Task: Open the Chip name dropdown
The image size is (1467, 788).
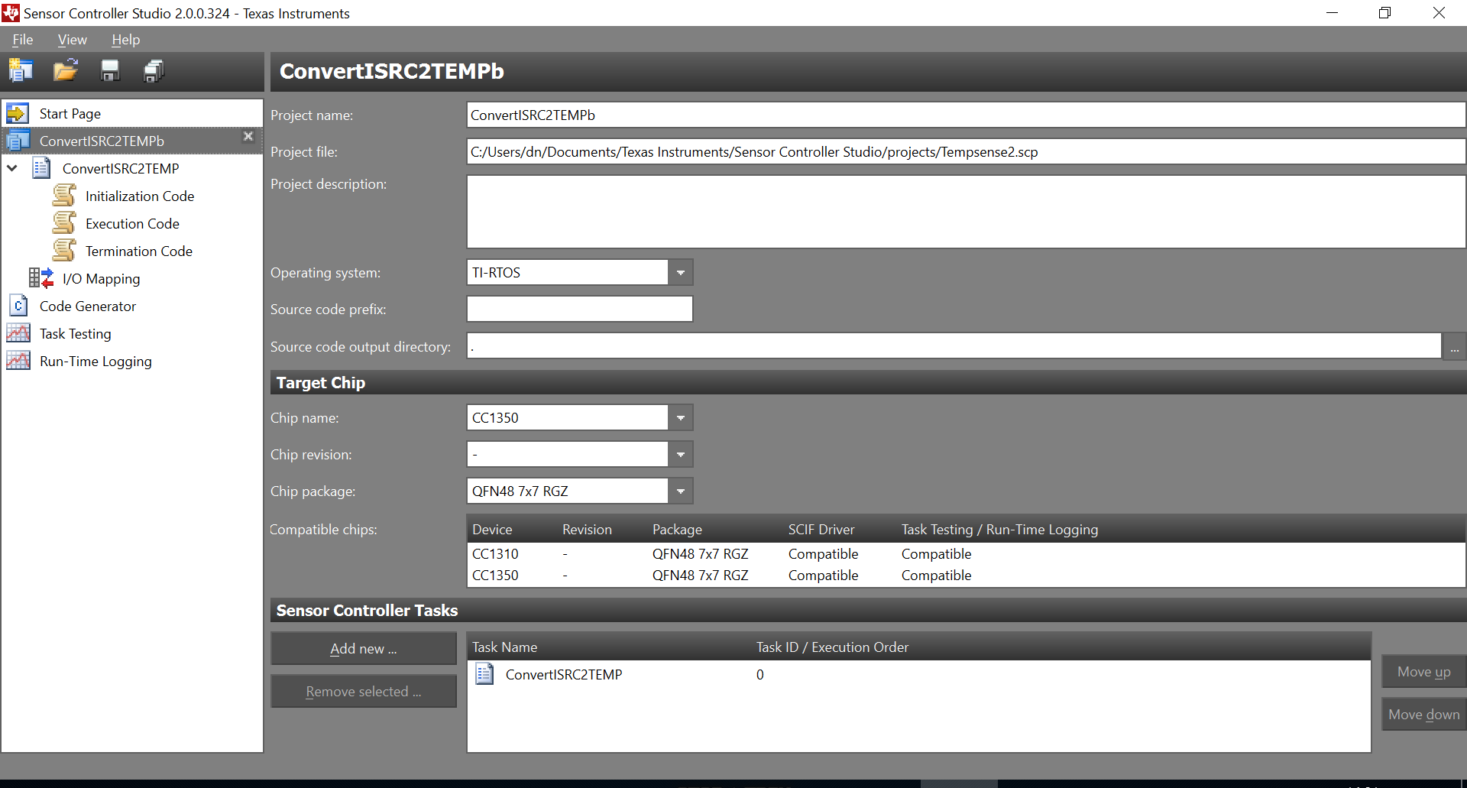Action: (681, 417)
